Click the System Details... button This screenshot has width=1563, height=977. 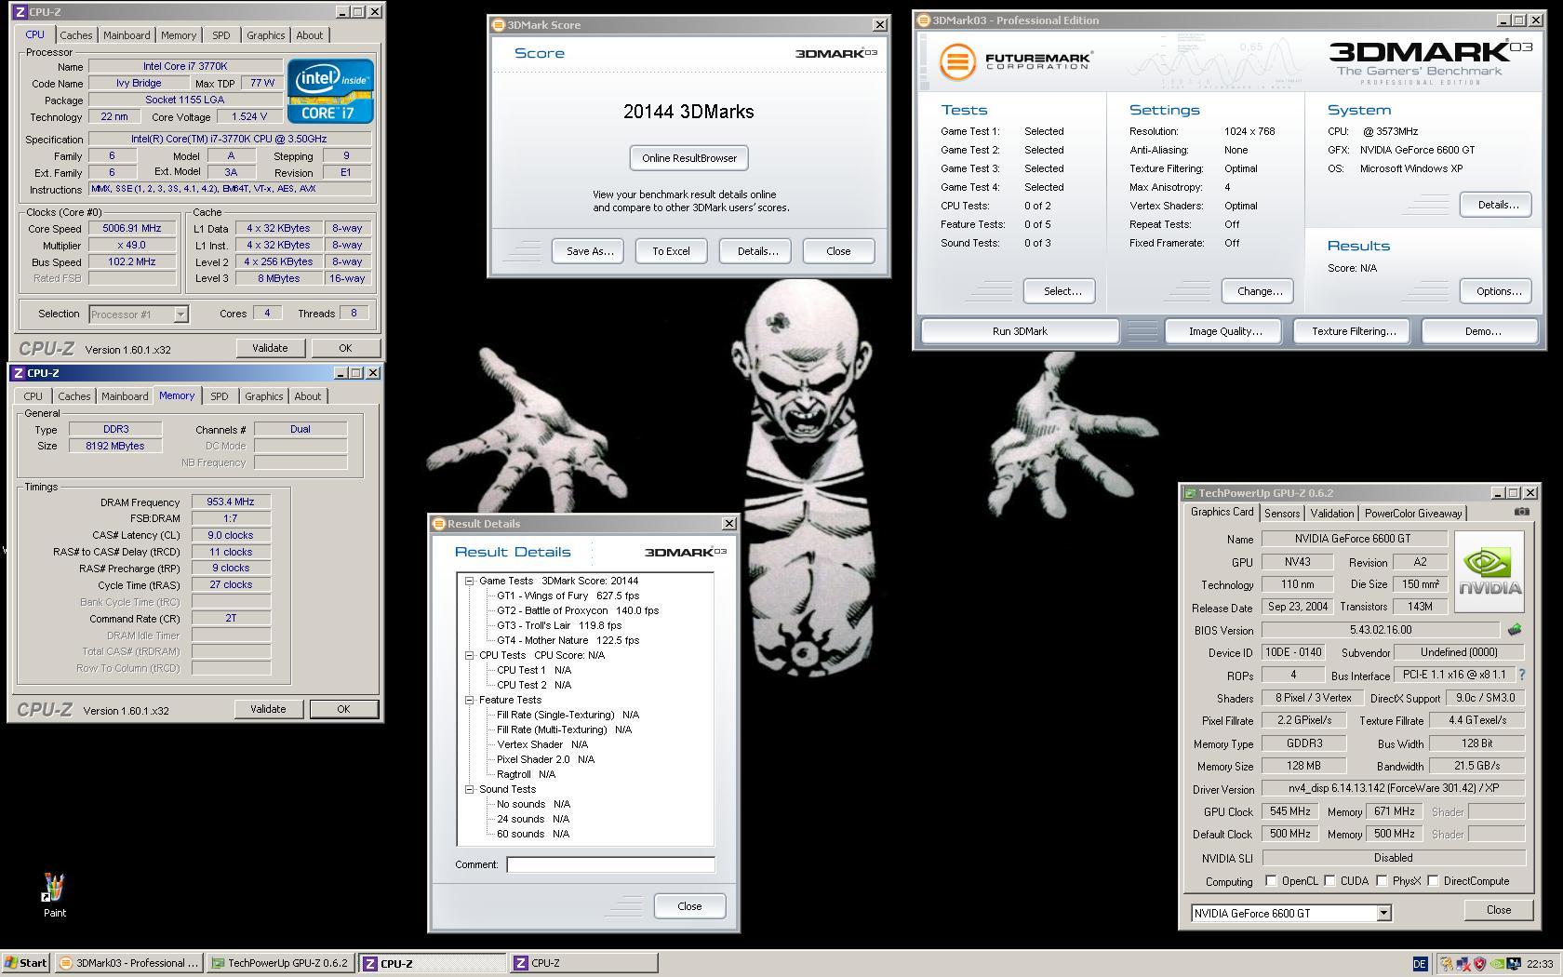pos(1497,205)
